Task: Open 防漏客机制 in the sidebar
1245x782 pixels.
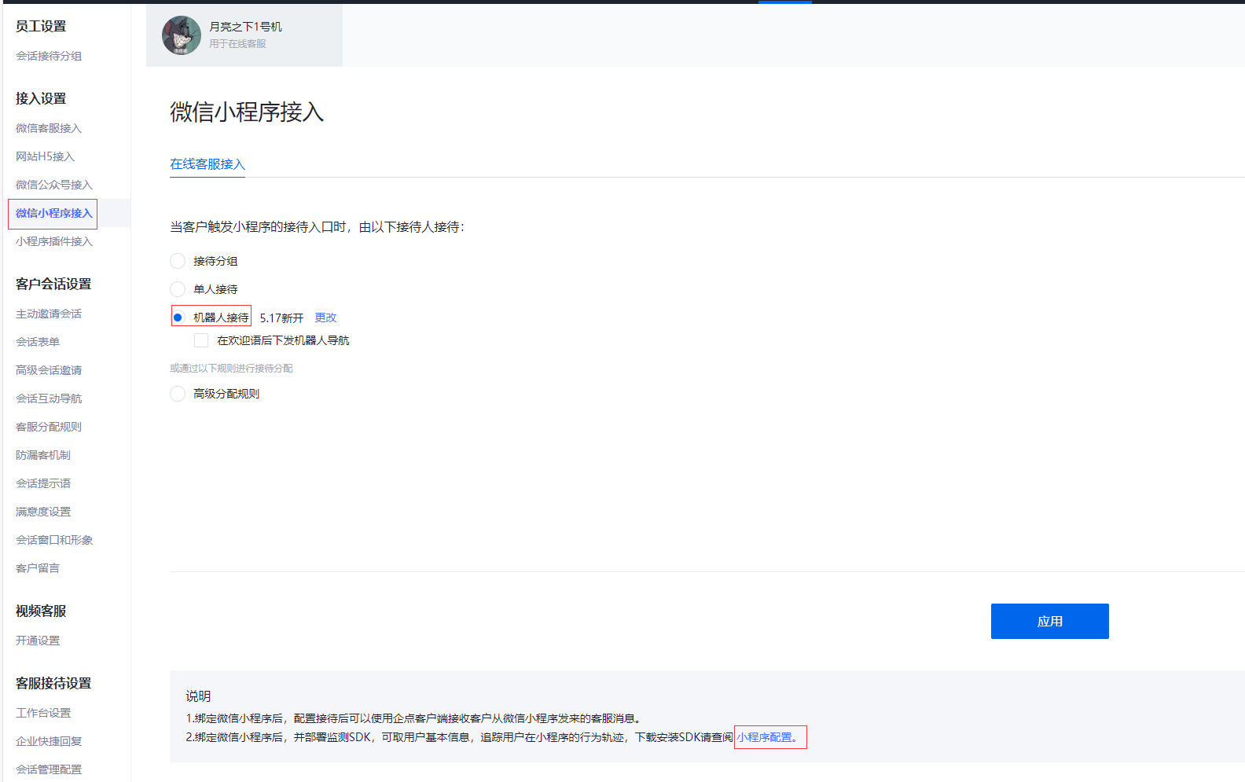Action: point(43,455)
